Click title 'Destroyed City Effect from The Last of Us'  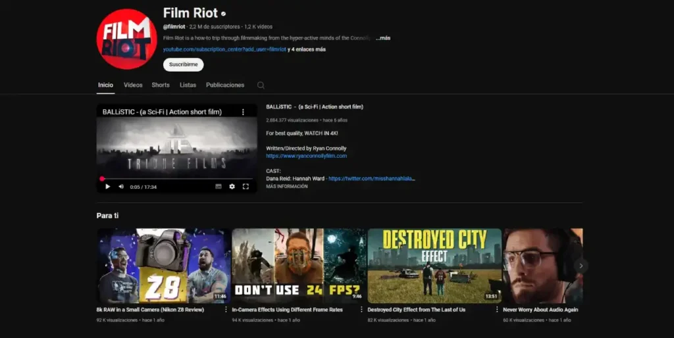point(416,310)
